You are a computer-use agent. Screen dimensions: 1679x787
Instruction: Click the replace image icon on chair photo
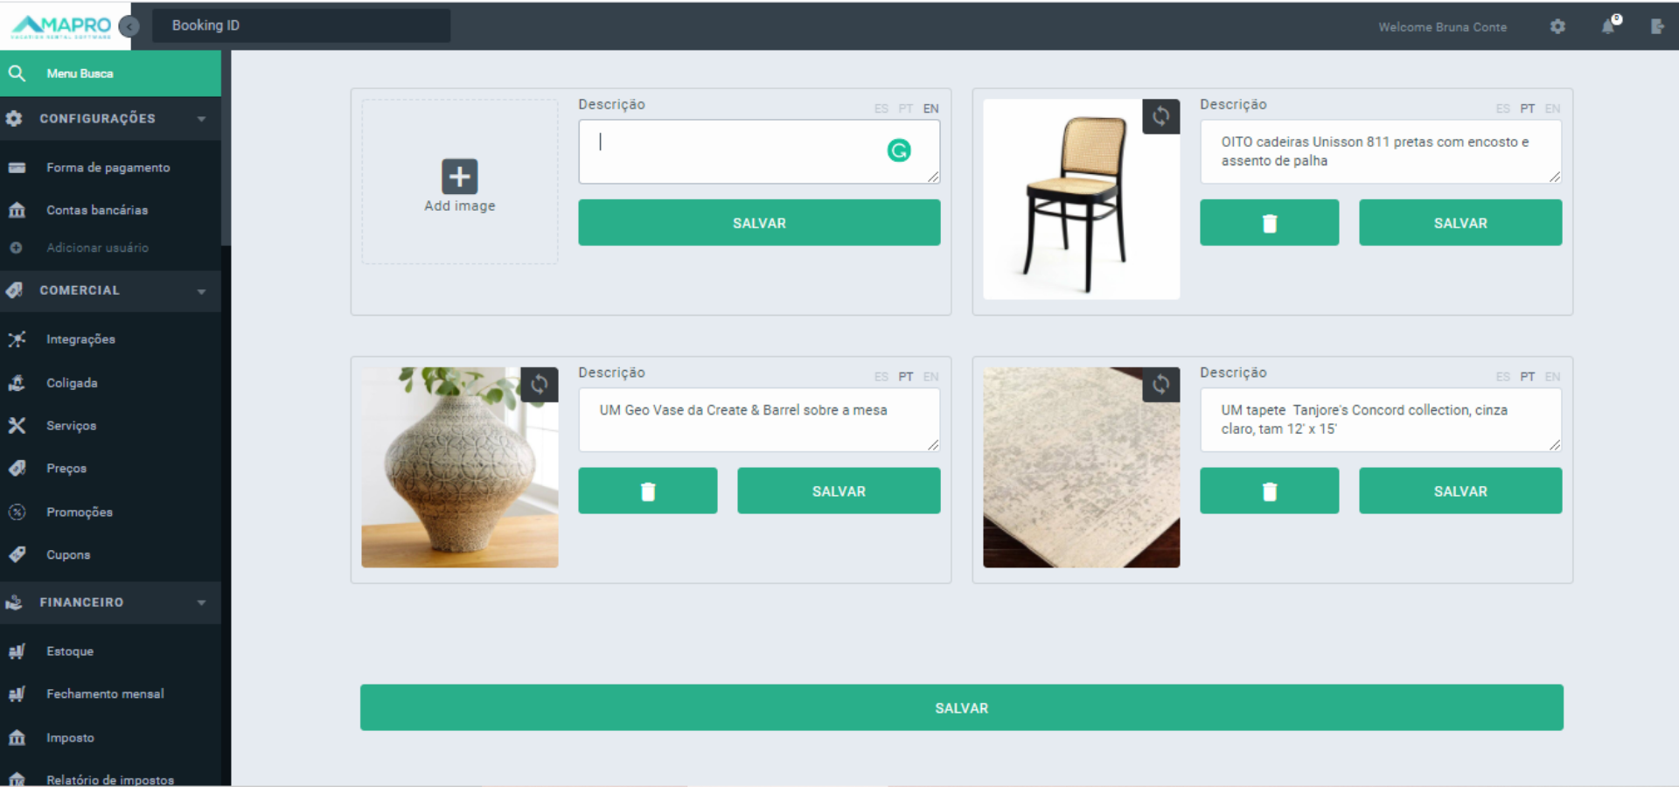coord(1160,116)
